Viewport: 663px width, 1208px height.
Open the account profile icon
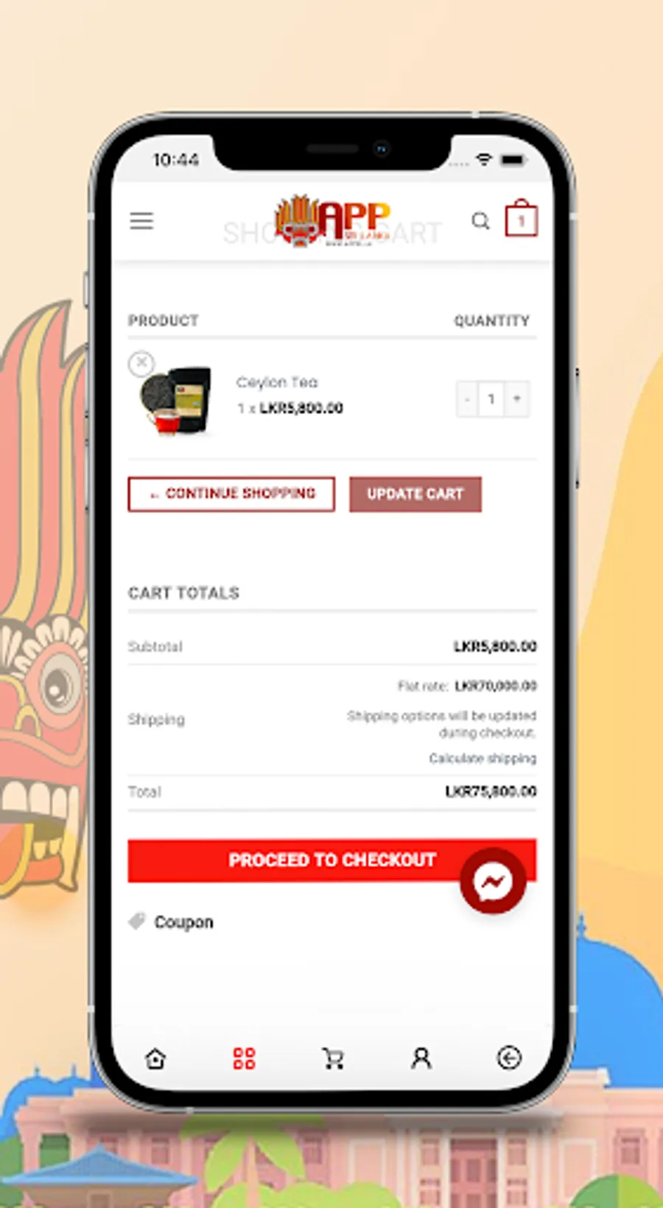[421, 1059]
